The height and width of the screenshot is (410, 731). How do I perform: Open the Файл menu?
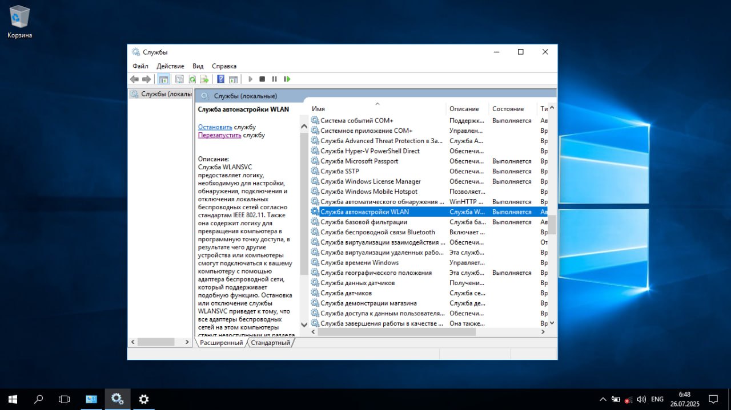click(x=140, y=66)
